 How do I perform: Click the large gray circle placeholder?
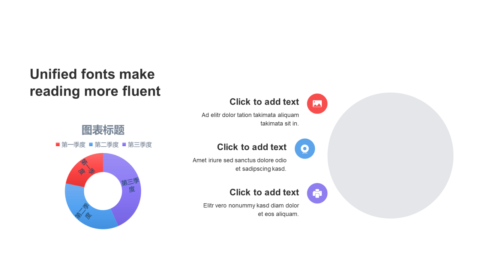point(390,156)
